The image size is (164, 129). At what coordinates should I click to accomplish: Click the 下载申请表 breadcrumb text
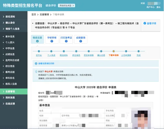coord(58,15)
